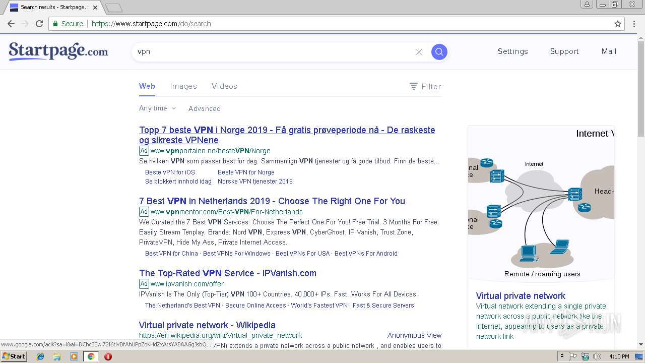Click the red Opera taskbar icon
Image resolution: width=645 pixels, height=363 pixels.
pos(108,356)
